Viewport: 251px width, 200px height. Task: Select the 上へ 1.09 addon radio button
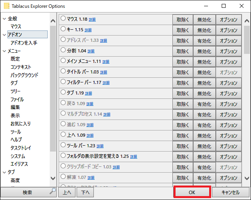63,134
